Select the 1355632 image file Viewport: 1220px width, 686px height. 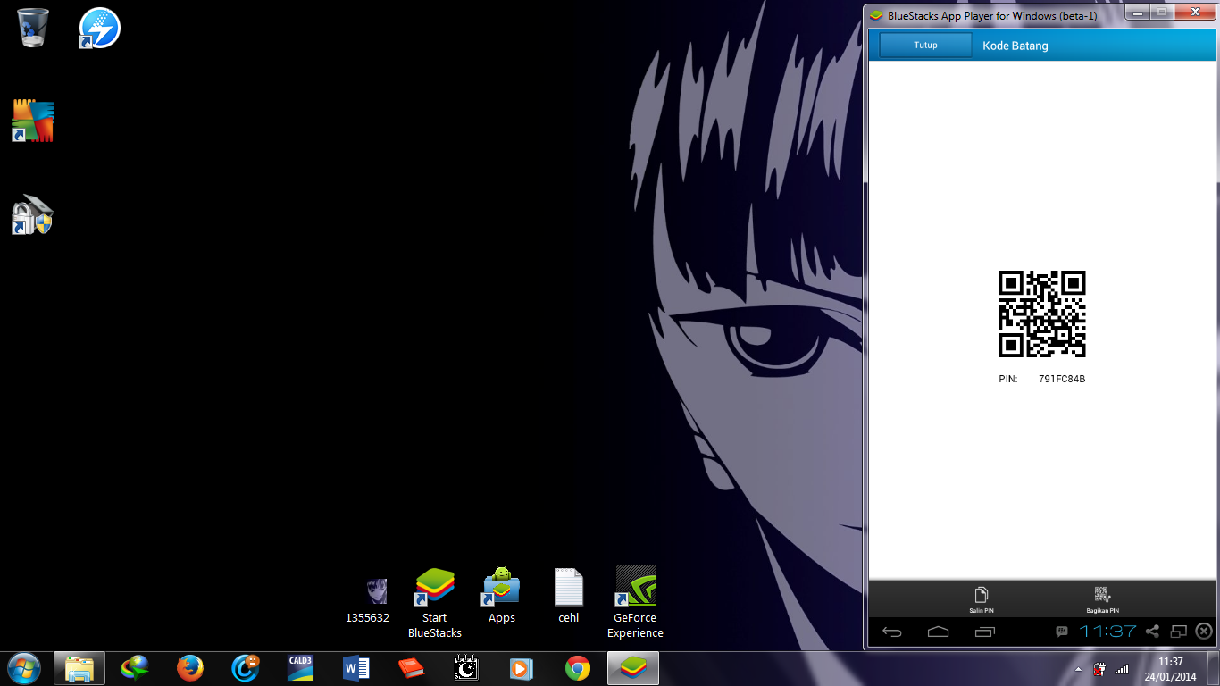point(368,598)
